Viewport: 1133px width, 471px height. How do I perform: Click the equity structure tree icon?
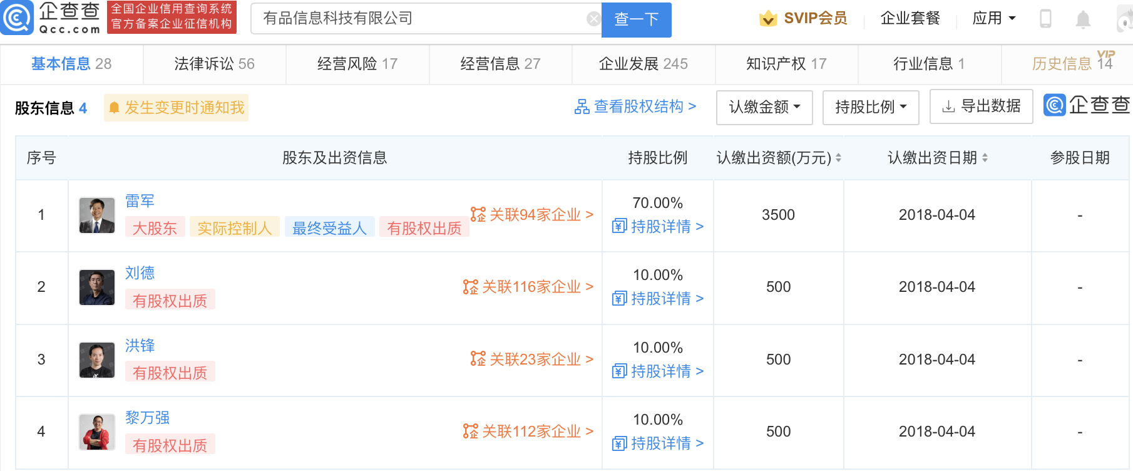pos(582,107)
